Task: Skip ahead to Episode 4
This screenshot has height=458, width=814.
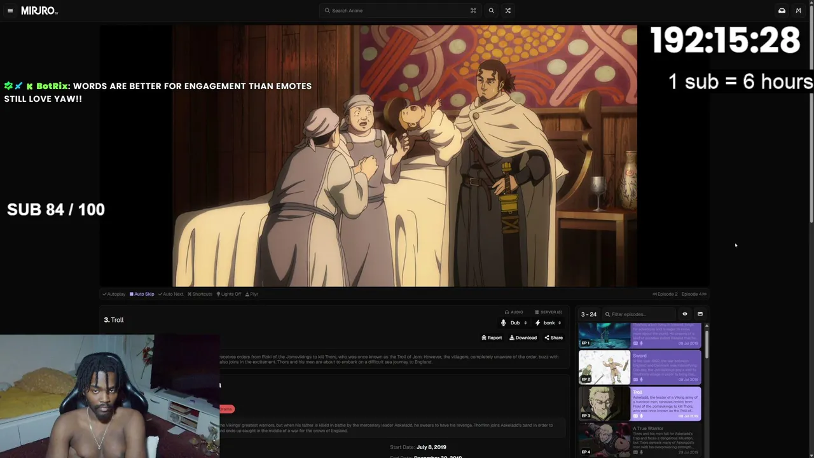Action: tap(694, 294)
